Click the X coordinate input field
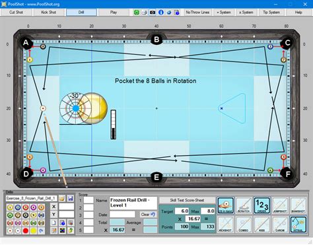This screenshot has width=313, height=245. tap(67, 207)
